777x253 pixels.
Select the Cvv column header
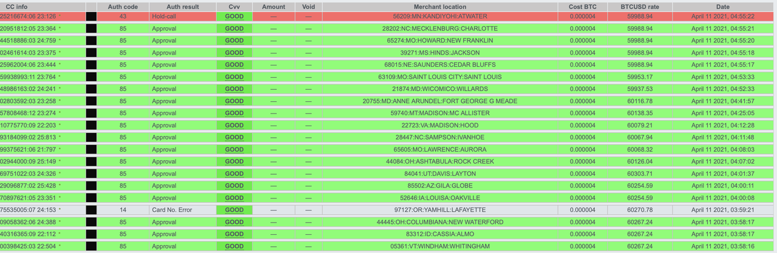pos(234,7)
